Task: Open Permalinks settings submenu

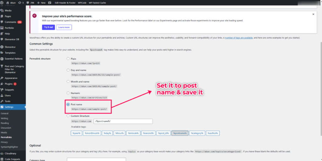Action: 6,137
